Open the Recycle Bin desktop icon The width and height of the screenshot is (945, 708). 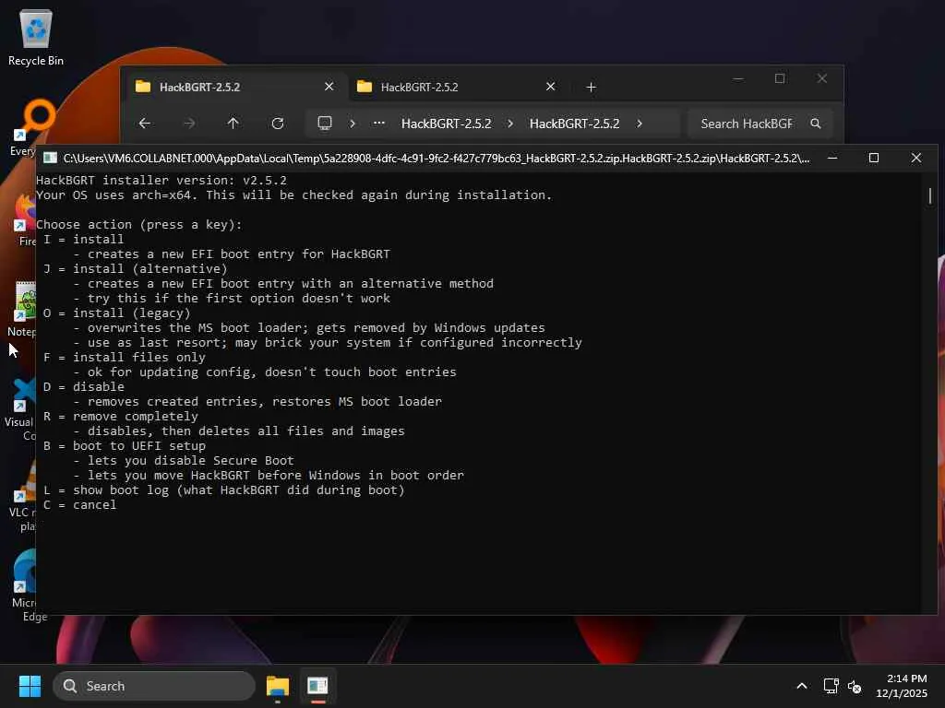point(36,37)
